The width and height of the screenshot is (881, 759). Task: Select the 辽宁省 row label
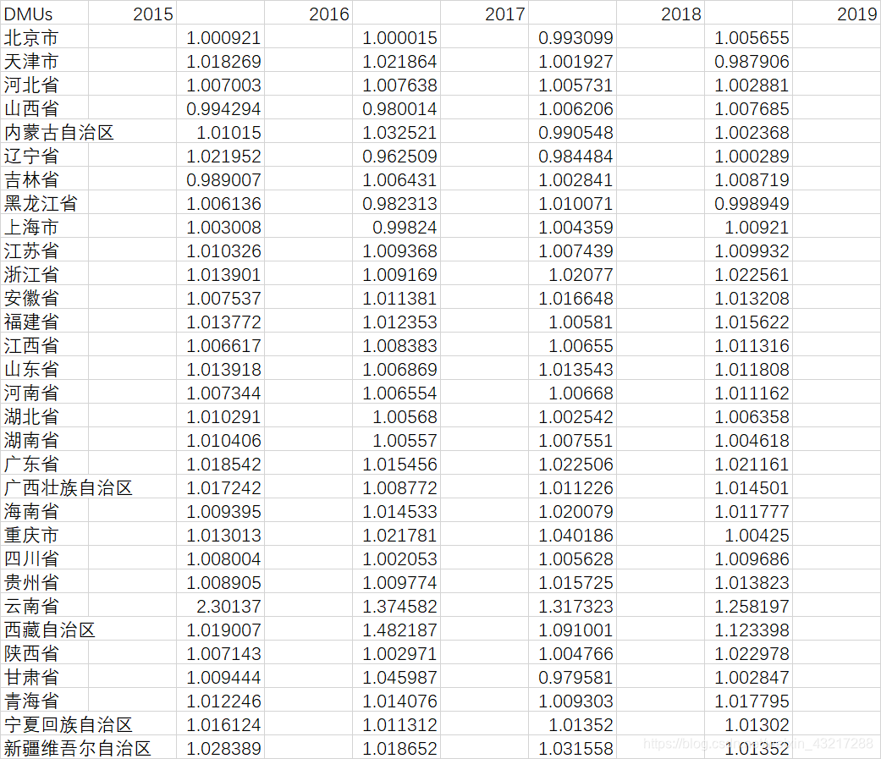(44, 155)
